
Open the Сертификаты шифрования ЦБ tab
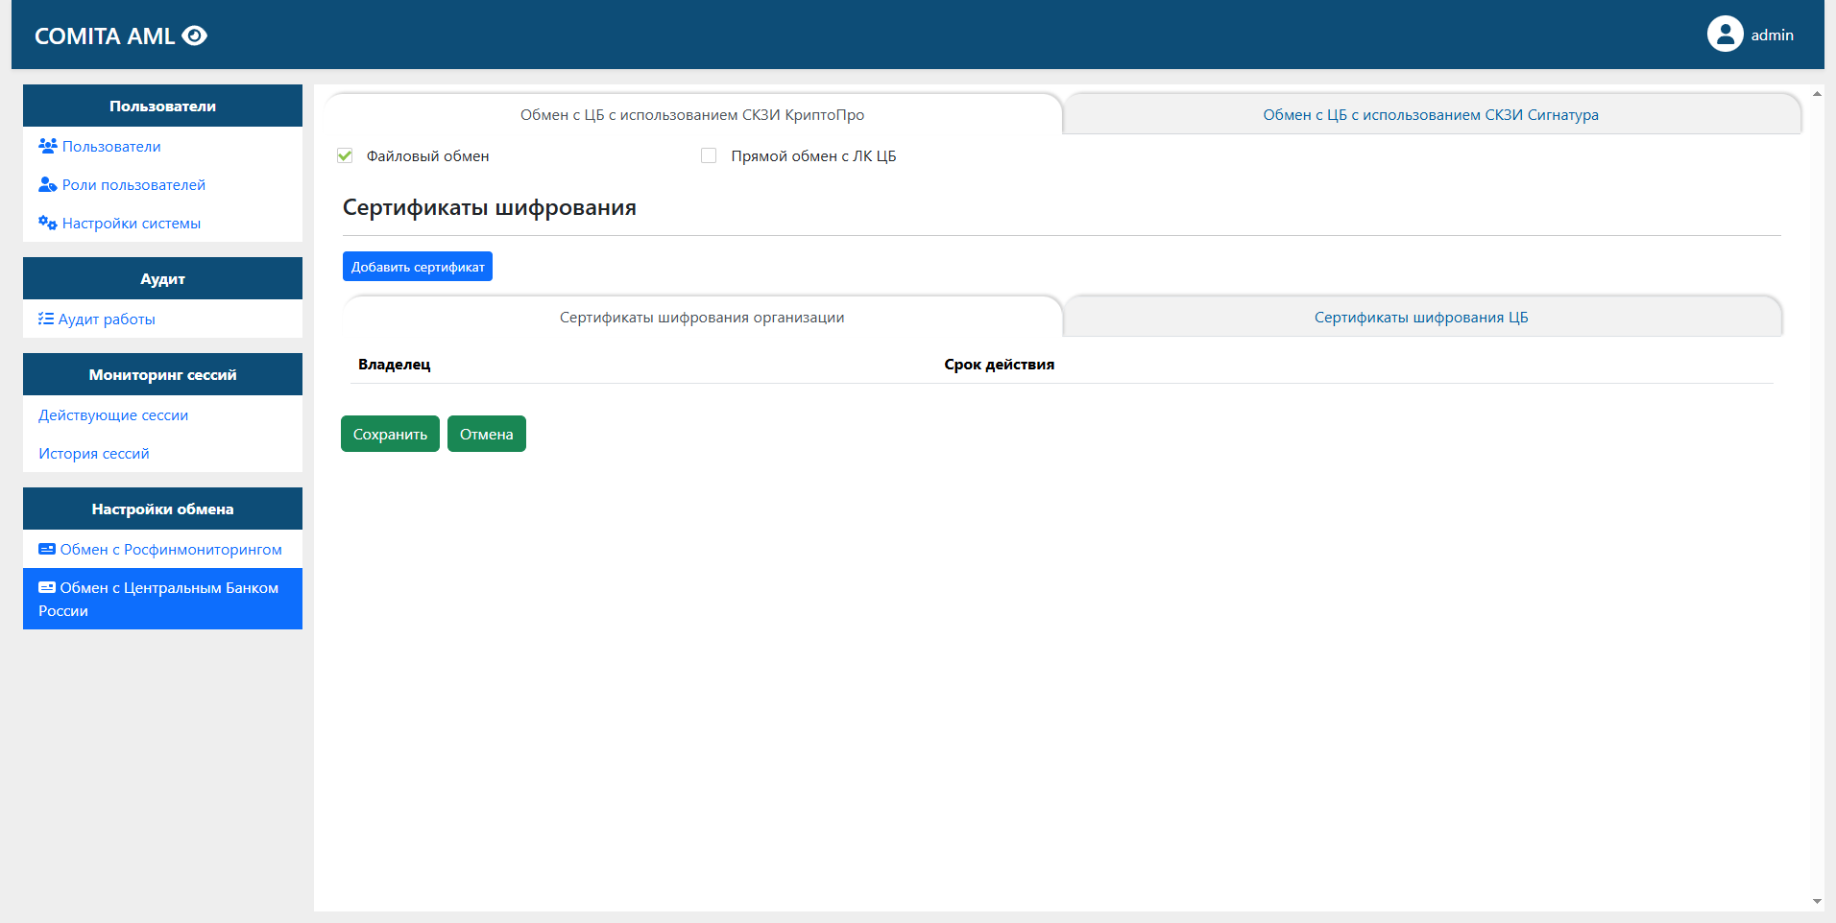[1420, 318]
